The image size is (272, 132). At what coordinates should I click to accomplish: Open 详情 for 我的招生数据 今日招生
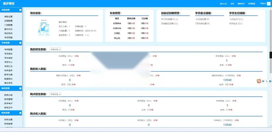coord(76,56)
